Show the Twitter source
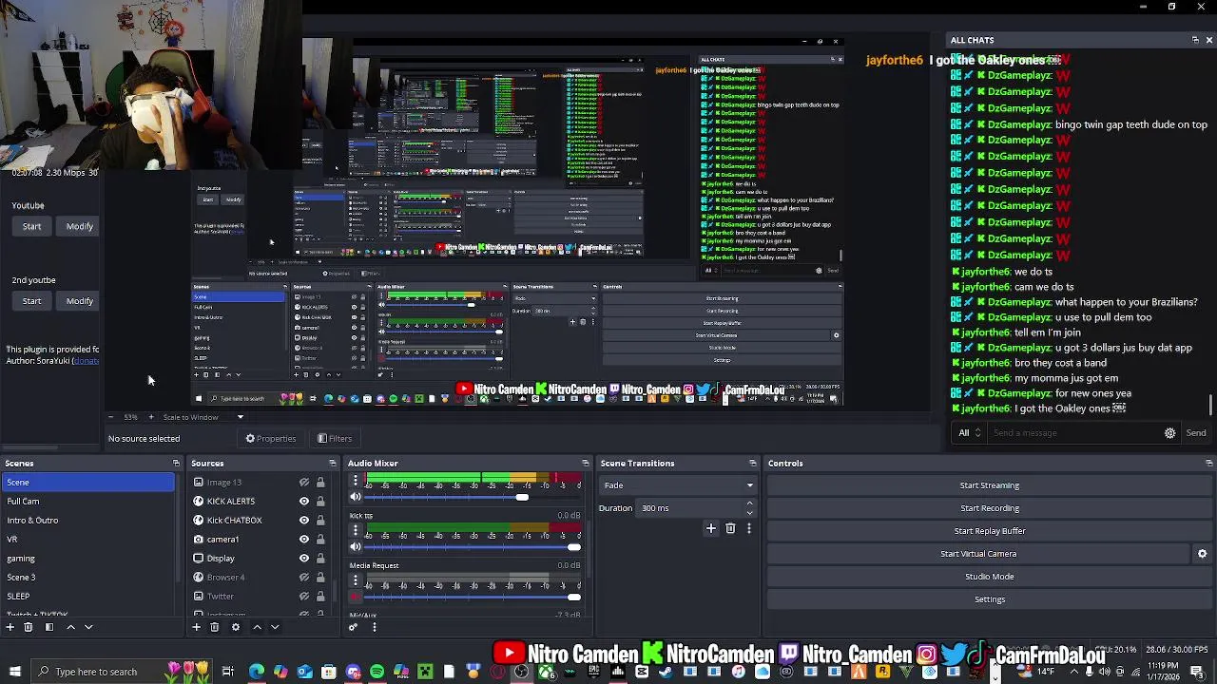Screen dimensions: 1217x684 point(304,597)
